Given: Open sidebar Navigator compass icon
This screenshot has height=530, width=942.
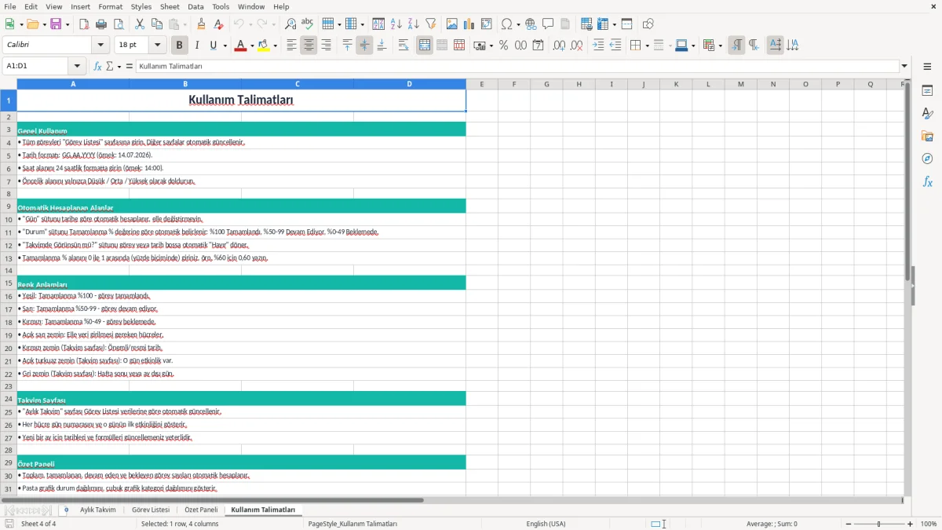Looking at the screenshot, I should click(x=927, y=159).
